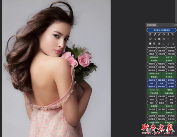
Task: Click the blue 美白牙齿 button
Action: (x=152, y=80)
